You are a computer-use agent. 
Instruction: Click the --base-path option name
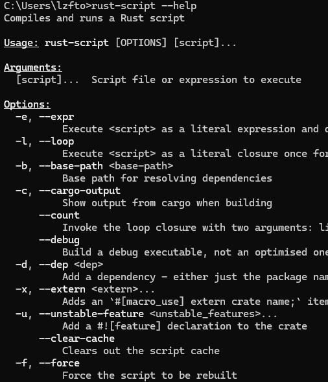pyautogui.click(x=71, y=166)
